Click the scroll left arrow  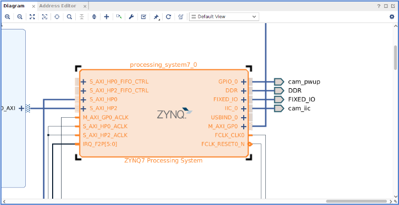click(4, 201)
